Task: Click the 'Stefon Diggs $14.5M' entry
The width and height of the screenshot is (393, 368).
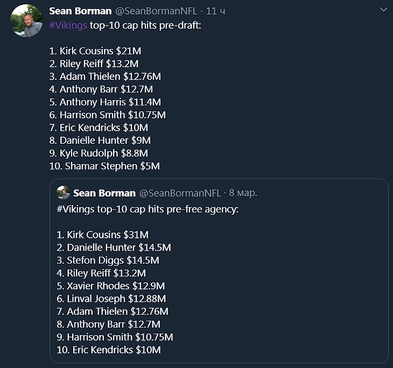Action: pyautogui.click(x=108, y=260)
